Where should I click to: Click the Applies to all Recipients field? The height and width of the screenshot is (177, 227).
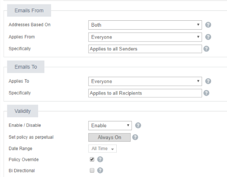pos(145,93)
